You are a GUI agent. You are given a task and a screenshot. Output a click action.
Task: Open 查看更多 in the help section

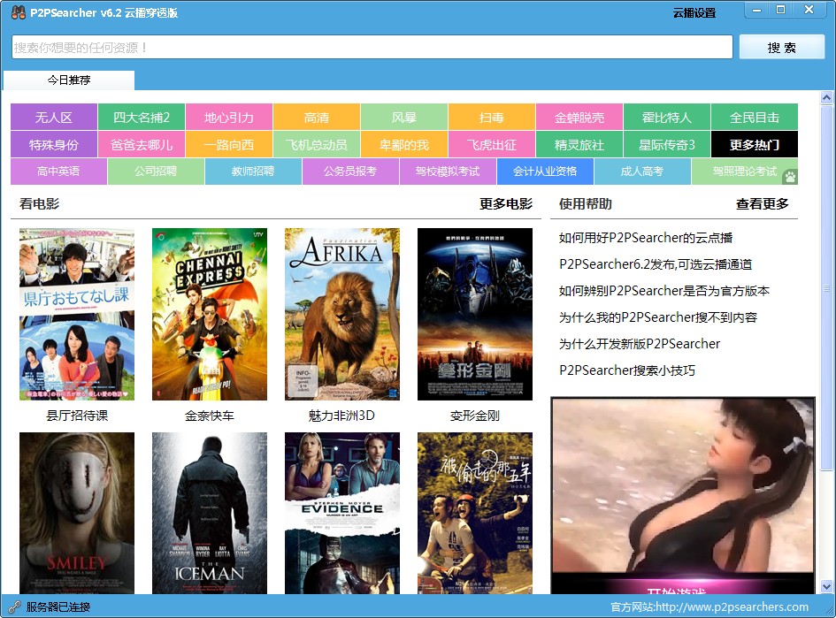(x=762, y=203)
